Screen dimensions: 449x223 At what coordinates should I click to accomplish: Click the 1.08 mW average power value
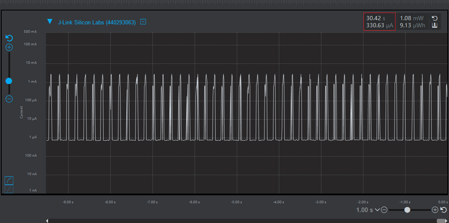click(412, 18)
